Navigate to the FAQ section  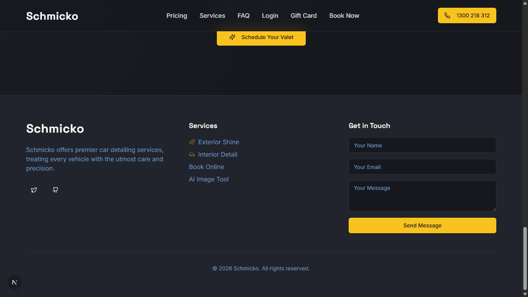pyautogui.click(x=244, y=15)
